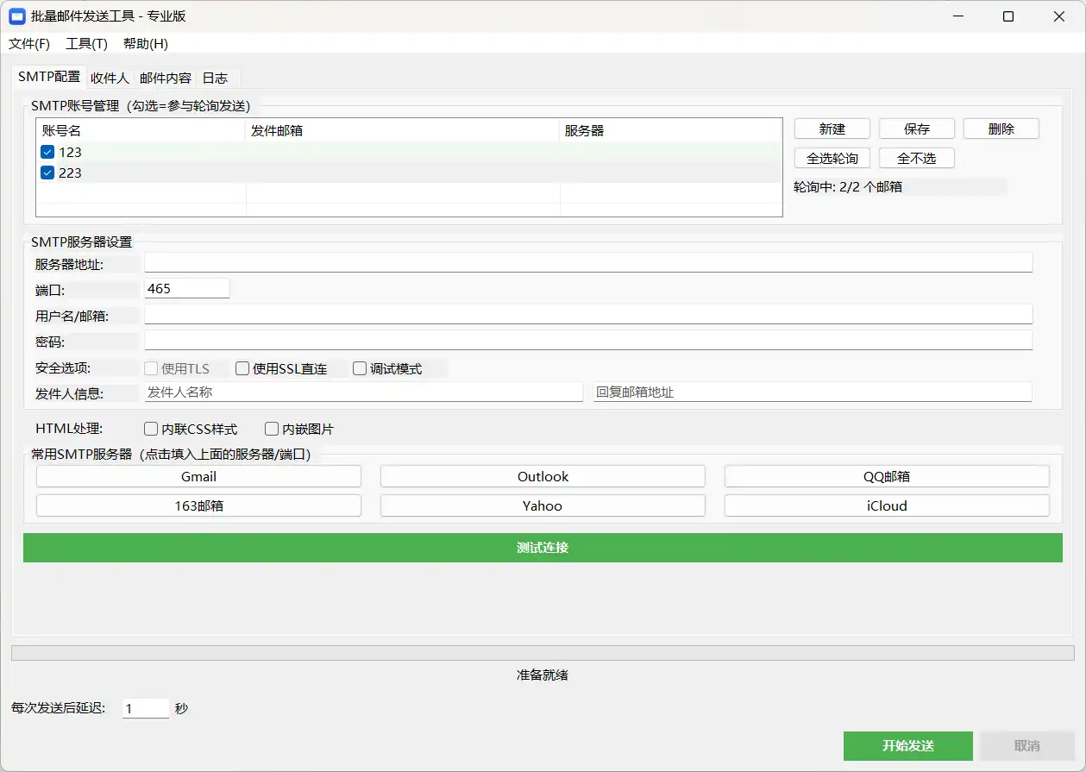Image resolution: width=1086 pixels, height=772 pixels.
Task: Fill in Gmail SMTP preset
Action: pyautogui.click(x=198, y=477)
